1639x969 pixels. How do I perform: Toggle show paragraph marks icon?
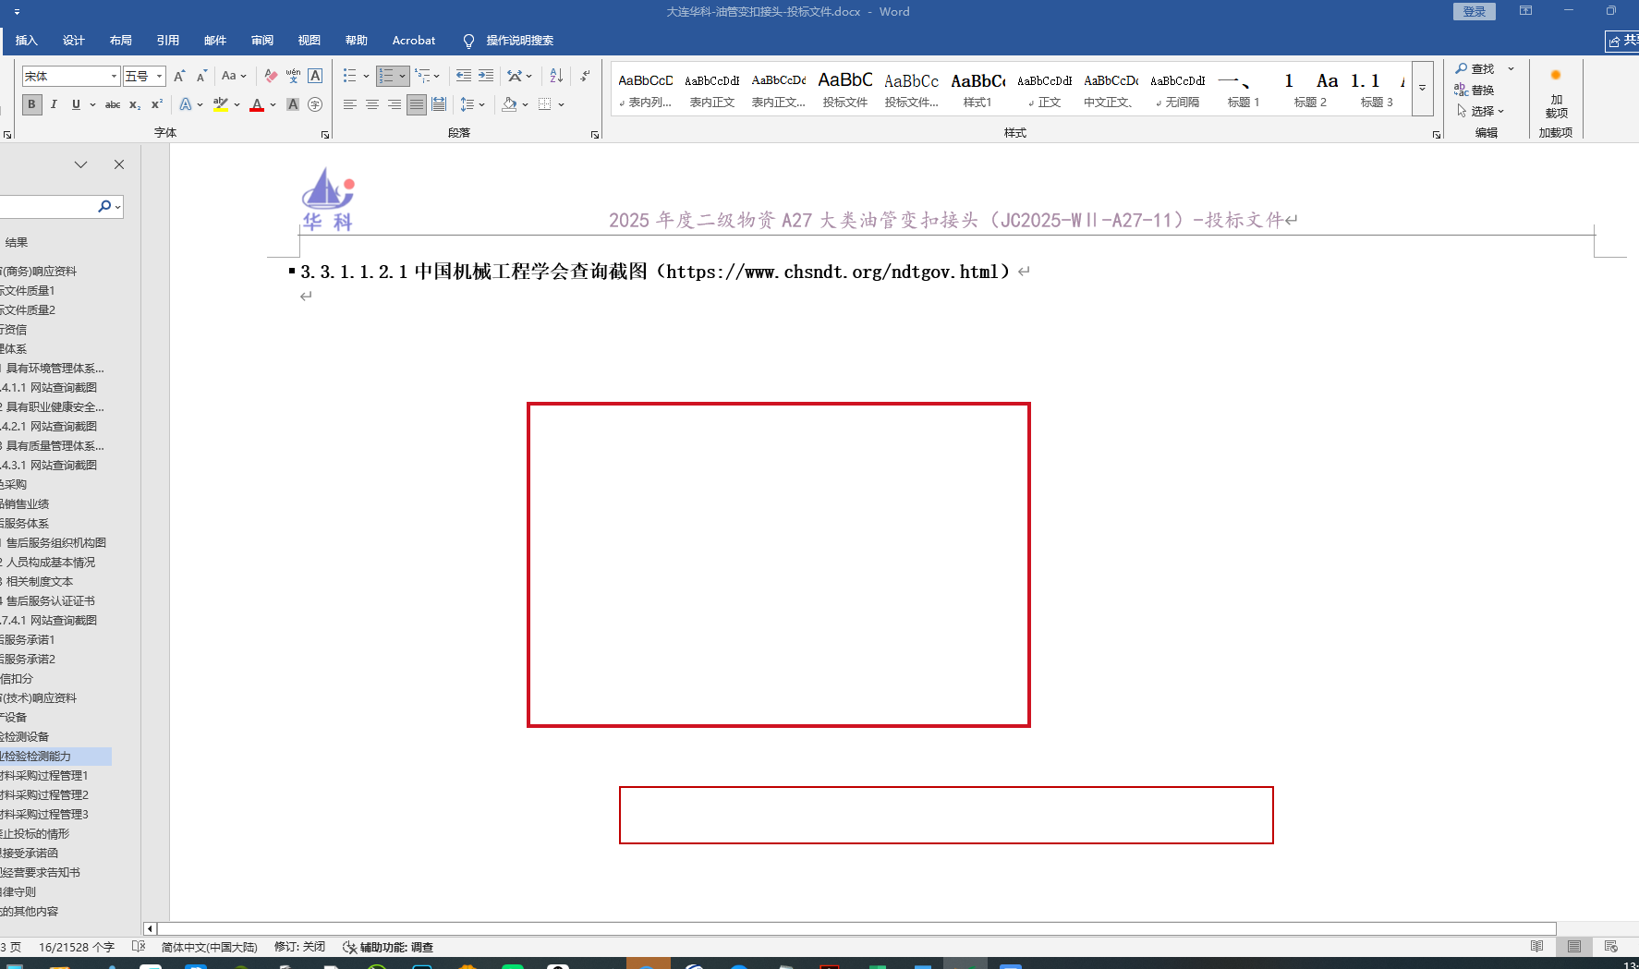pyautogui.click(x=585, y=76)
